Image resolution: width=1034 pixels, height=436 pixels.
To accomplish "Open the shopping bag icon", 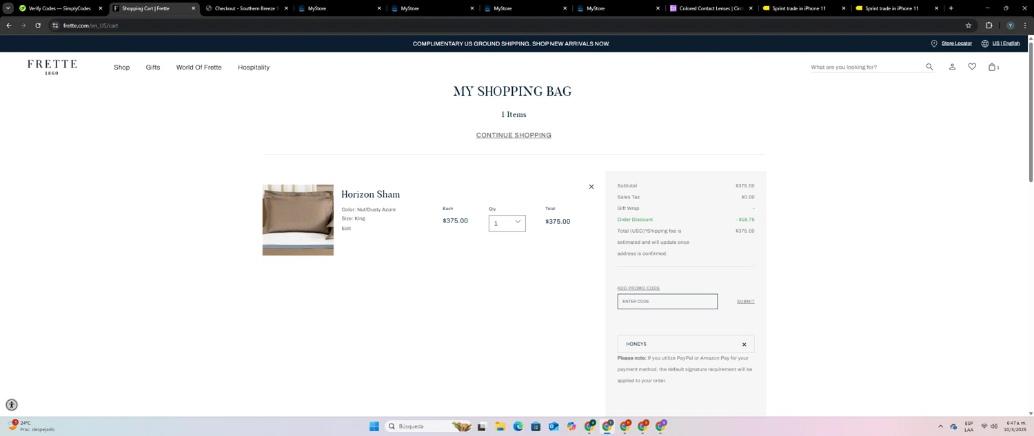I will [992, 67].
